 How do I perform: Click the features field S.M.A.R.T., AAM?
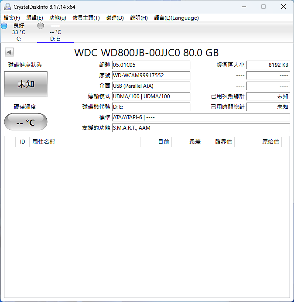(201, 128)
